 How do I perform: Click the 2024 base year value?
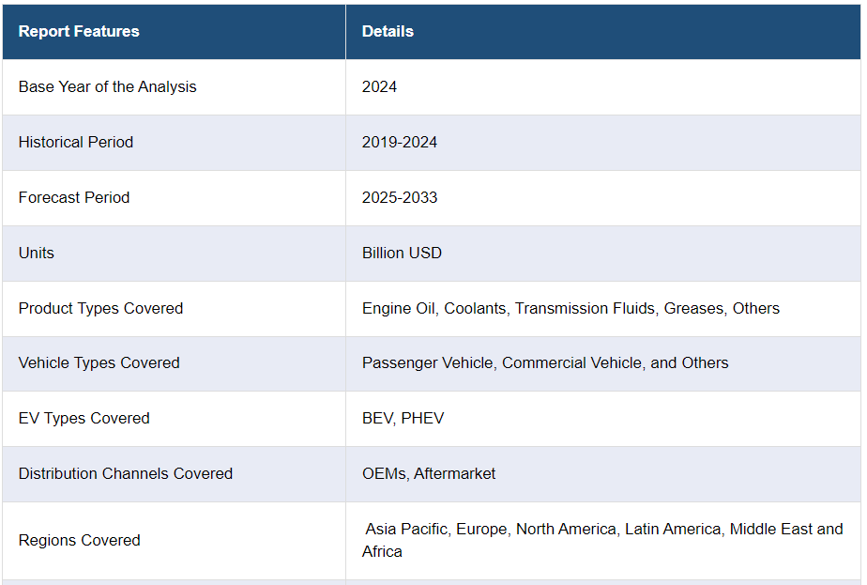click(379, 87)
